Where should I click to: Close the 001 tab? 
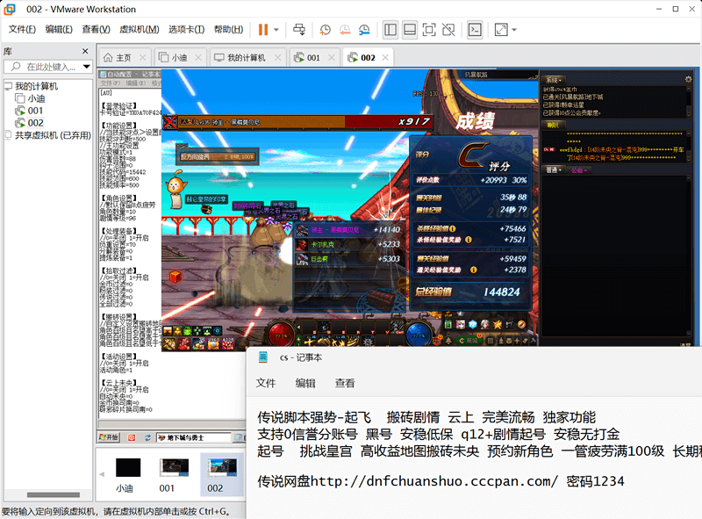pos(332,58)
